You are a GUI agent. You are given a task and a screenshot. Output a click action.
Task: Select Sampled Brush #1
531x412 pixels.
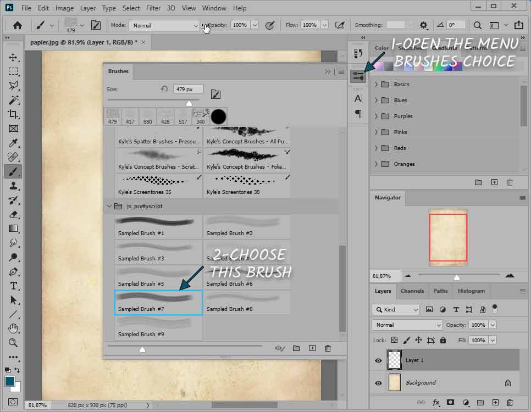tap(158, 227)
